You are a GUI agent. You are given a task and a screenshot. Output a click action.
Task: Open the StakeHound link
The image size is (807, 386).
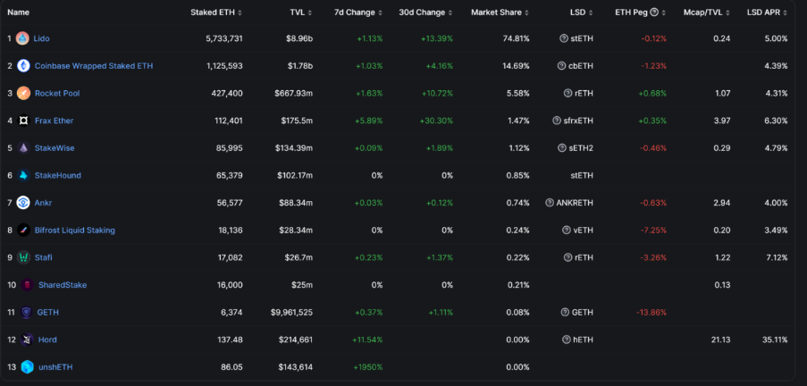[57, 175]
